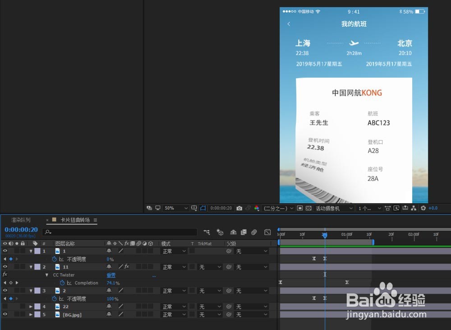Open the Graph Editor in the timeline
The width and height of the screenshot is (451, 330).
pos(267,232)
